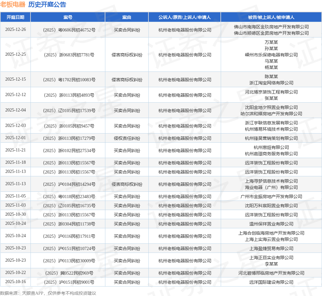Click defendant 上海正亘实业有限公司
Screen dimensions: 322x296
(x=271, y=258)
